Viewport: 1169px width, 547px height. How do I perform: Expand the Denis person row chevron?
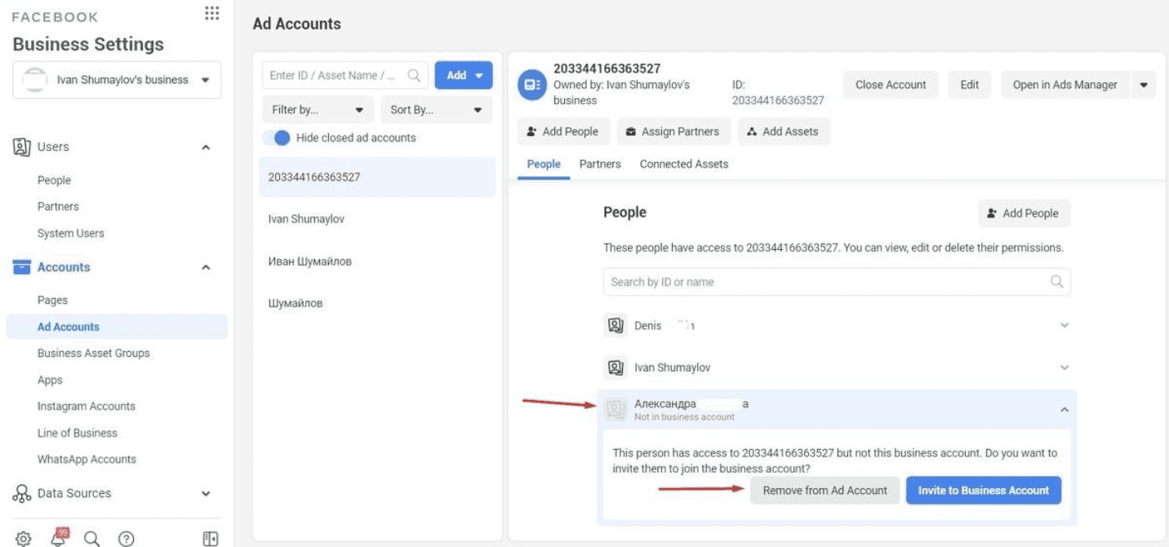coord(1065,325)
